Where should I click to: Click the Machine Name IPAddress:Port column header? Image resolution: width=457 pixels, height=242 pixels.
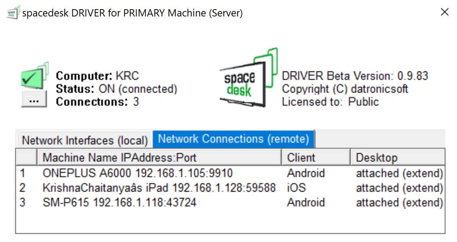click(x=159, y=157)
